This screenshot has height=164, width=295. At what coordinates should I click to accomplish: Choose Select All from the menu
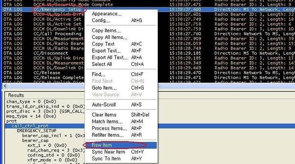tap(102, 64)
